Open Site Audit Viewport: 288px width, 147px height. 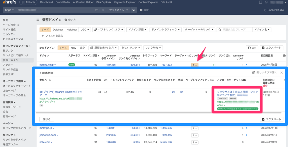pos(166,2)
